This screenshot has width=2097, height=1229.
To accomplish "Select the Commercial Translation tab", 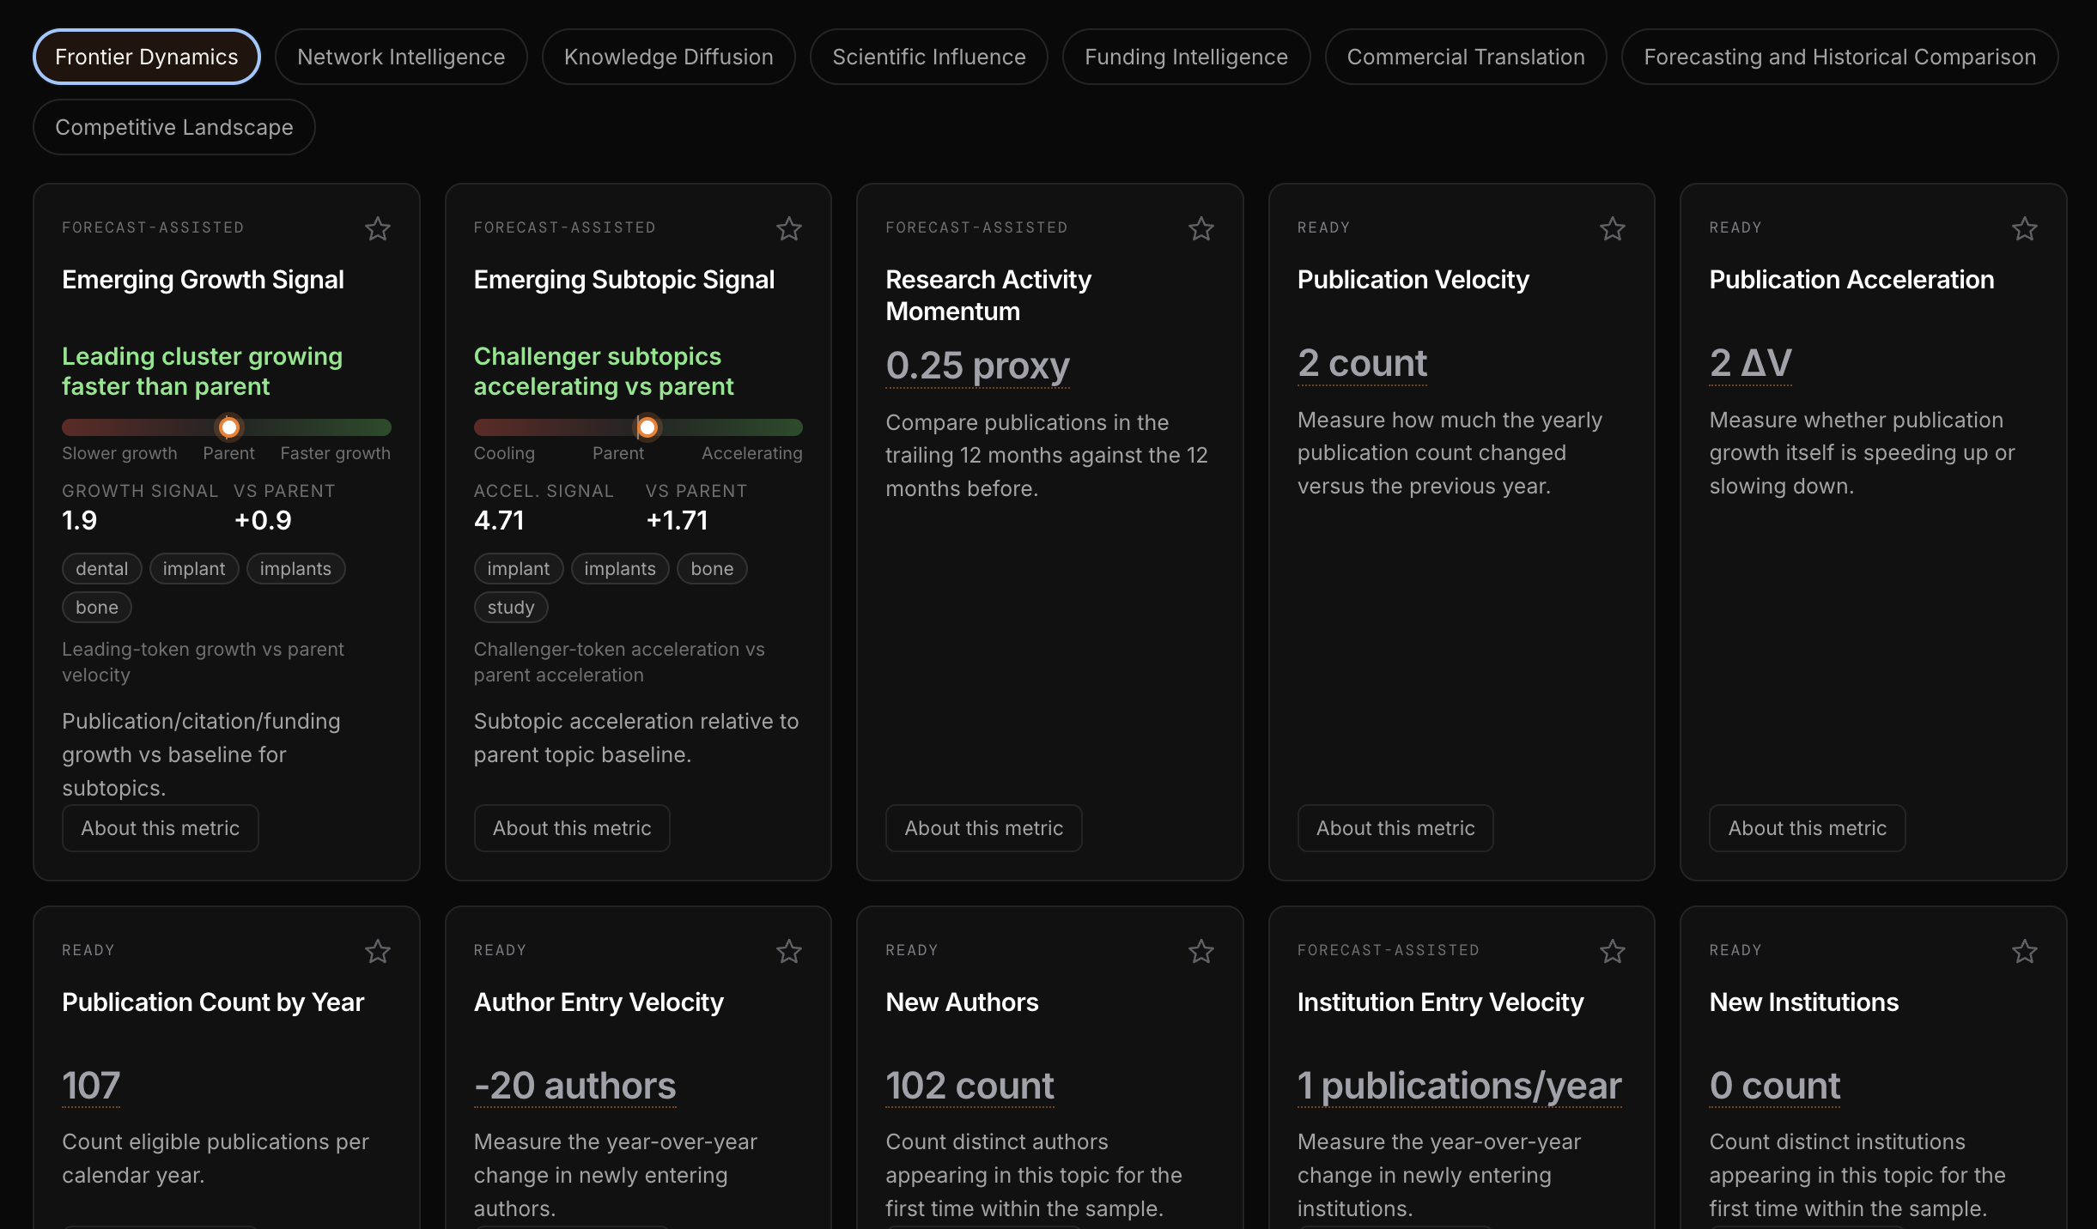I will click(x=1466, y=57).
